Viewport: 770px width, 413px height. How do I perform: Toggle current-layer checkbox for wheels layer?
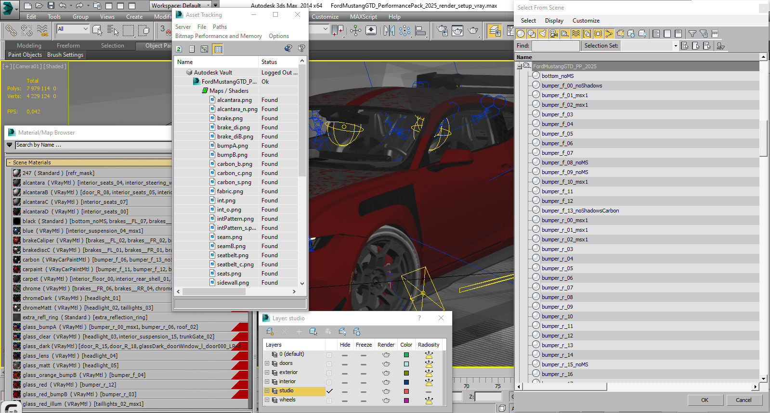click(329, 400)
